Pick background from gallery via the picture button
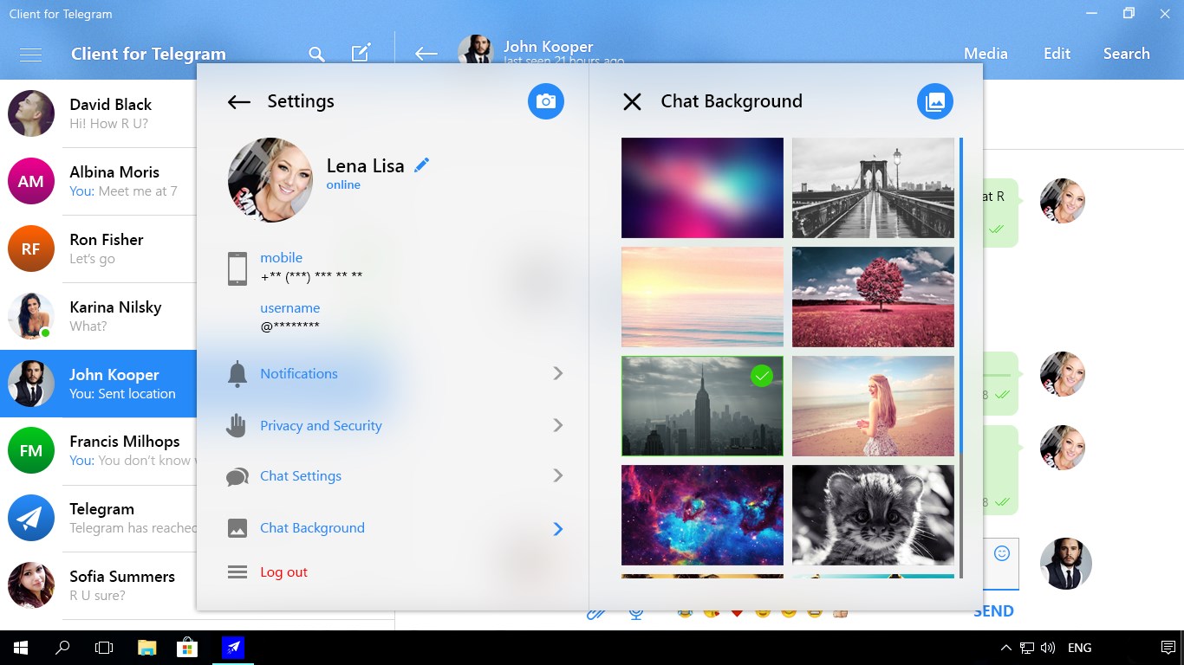1184x665 pixels. (935, 101)
